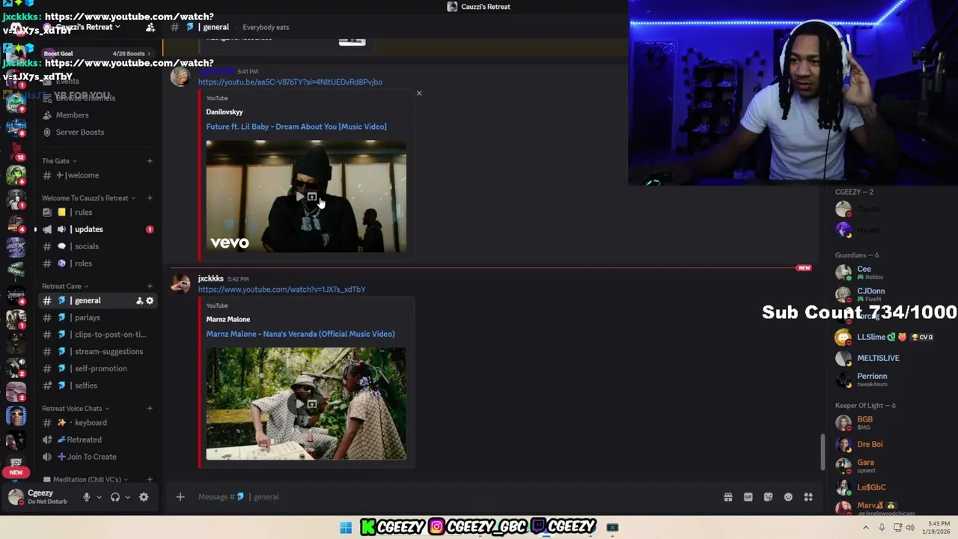Open taskbar volume control
Image resolution: width=958 pixels, height=539 pixels.
click(910, 528)
